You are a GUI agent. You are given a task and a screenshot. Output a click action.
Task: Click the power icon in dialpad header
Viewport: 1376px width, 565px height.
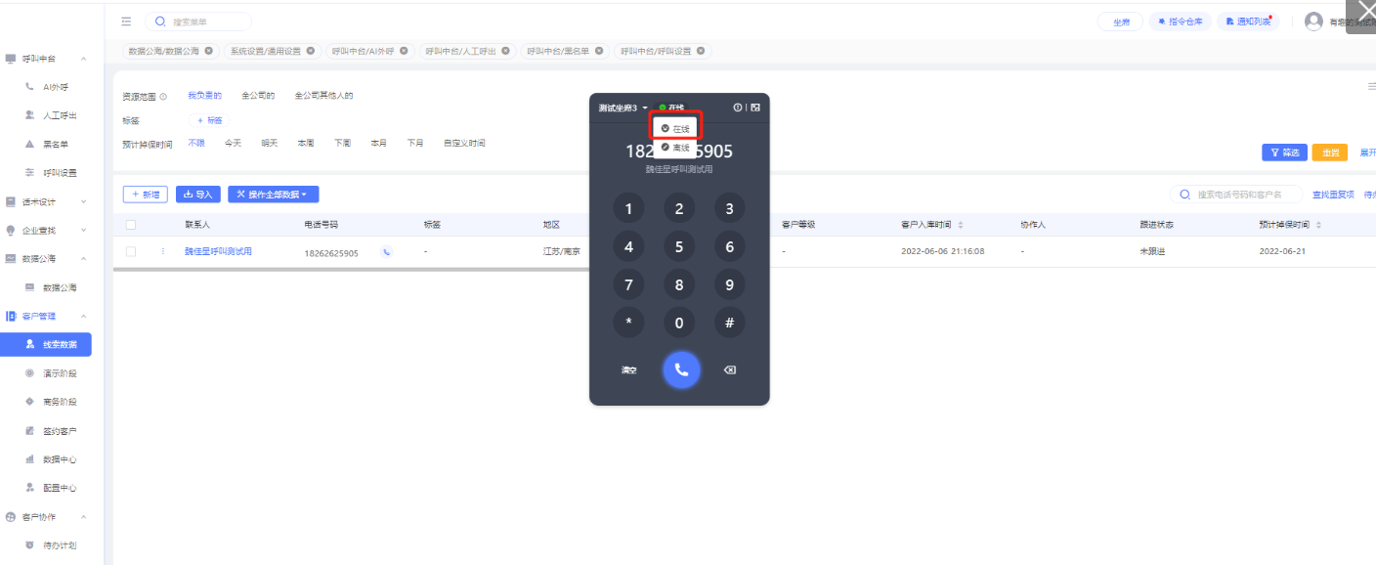(x=738, y=108)
